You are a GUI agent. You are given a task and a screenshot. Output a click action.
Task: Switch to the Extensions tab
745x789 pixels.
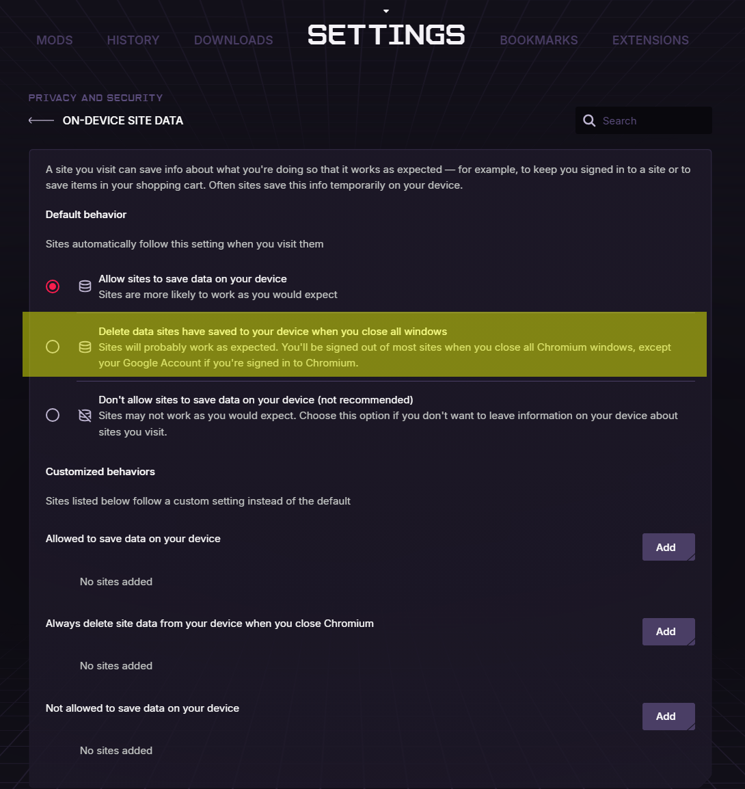click(651, 40)
